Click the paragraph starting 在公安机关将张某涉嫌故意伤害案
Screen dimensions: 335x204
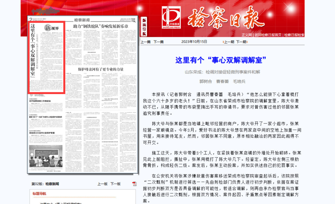(x=221, y=189)
